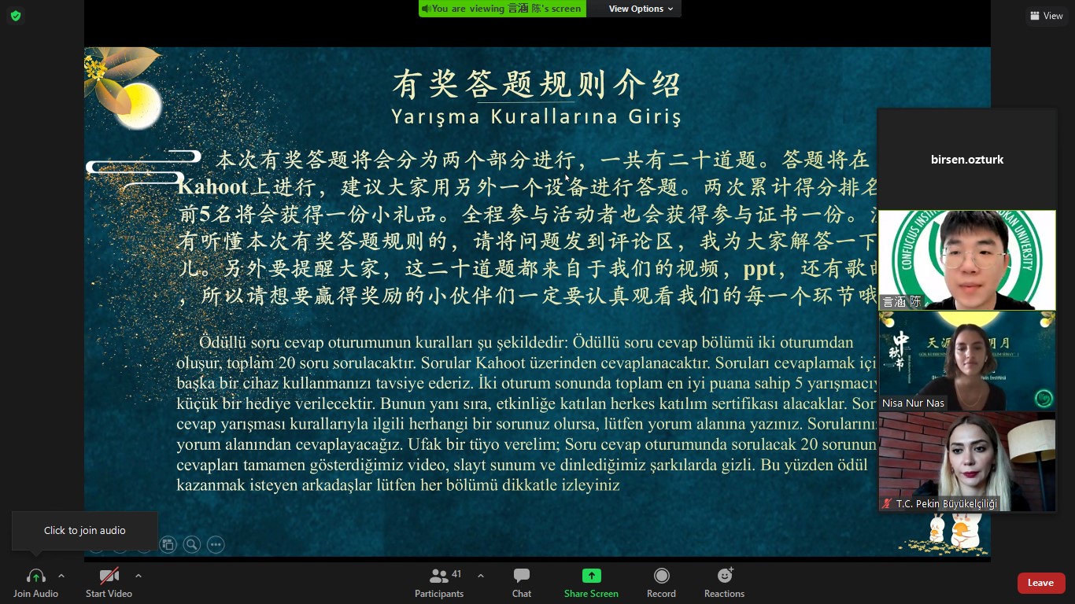The width and height of the screenshot is (1075, 604).
Task: Click the slide zoom magnifier icon
Action: point(191,544)
